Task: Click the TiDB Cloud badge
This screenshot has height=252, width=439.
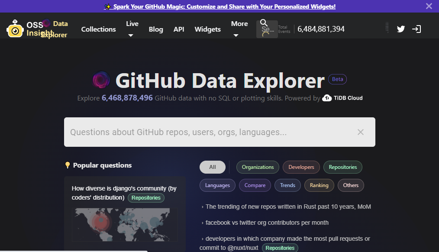Action: pos(342,98)
